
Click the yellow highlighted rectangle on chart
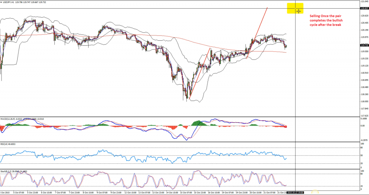tap(295, 8)
